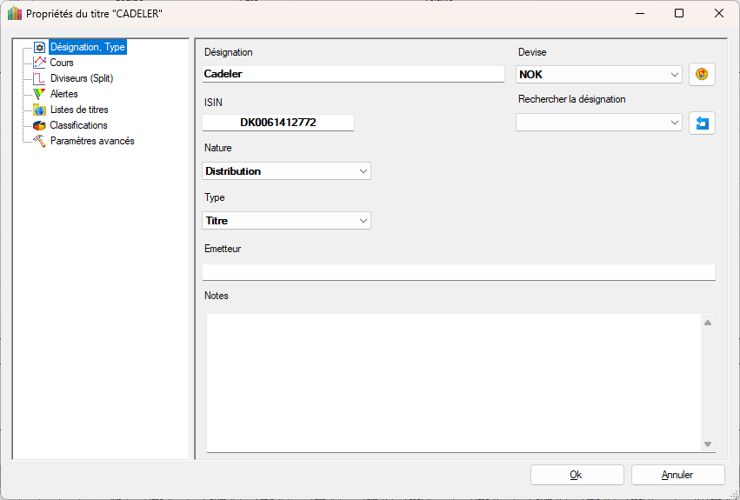
Task: Click the Paramètres avancés tools icon
Action: pos(39,141)
